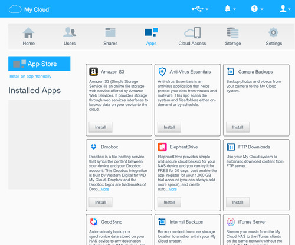Expand the help dropdown arrow
This screenshot has width=295, height=245.
tap(262, 9)
